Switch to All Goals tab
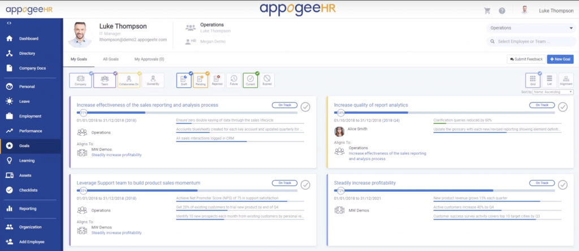 pos(111,59)
